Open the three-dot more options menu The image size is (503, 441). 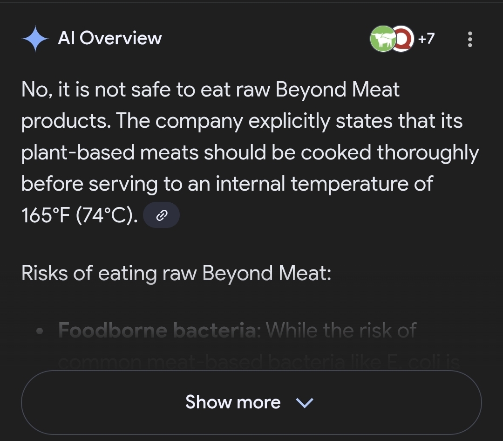469,39
